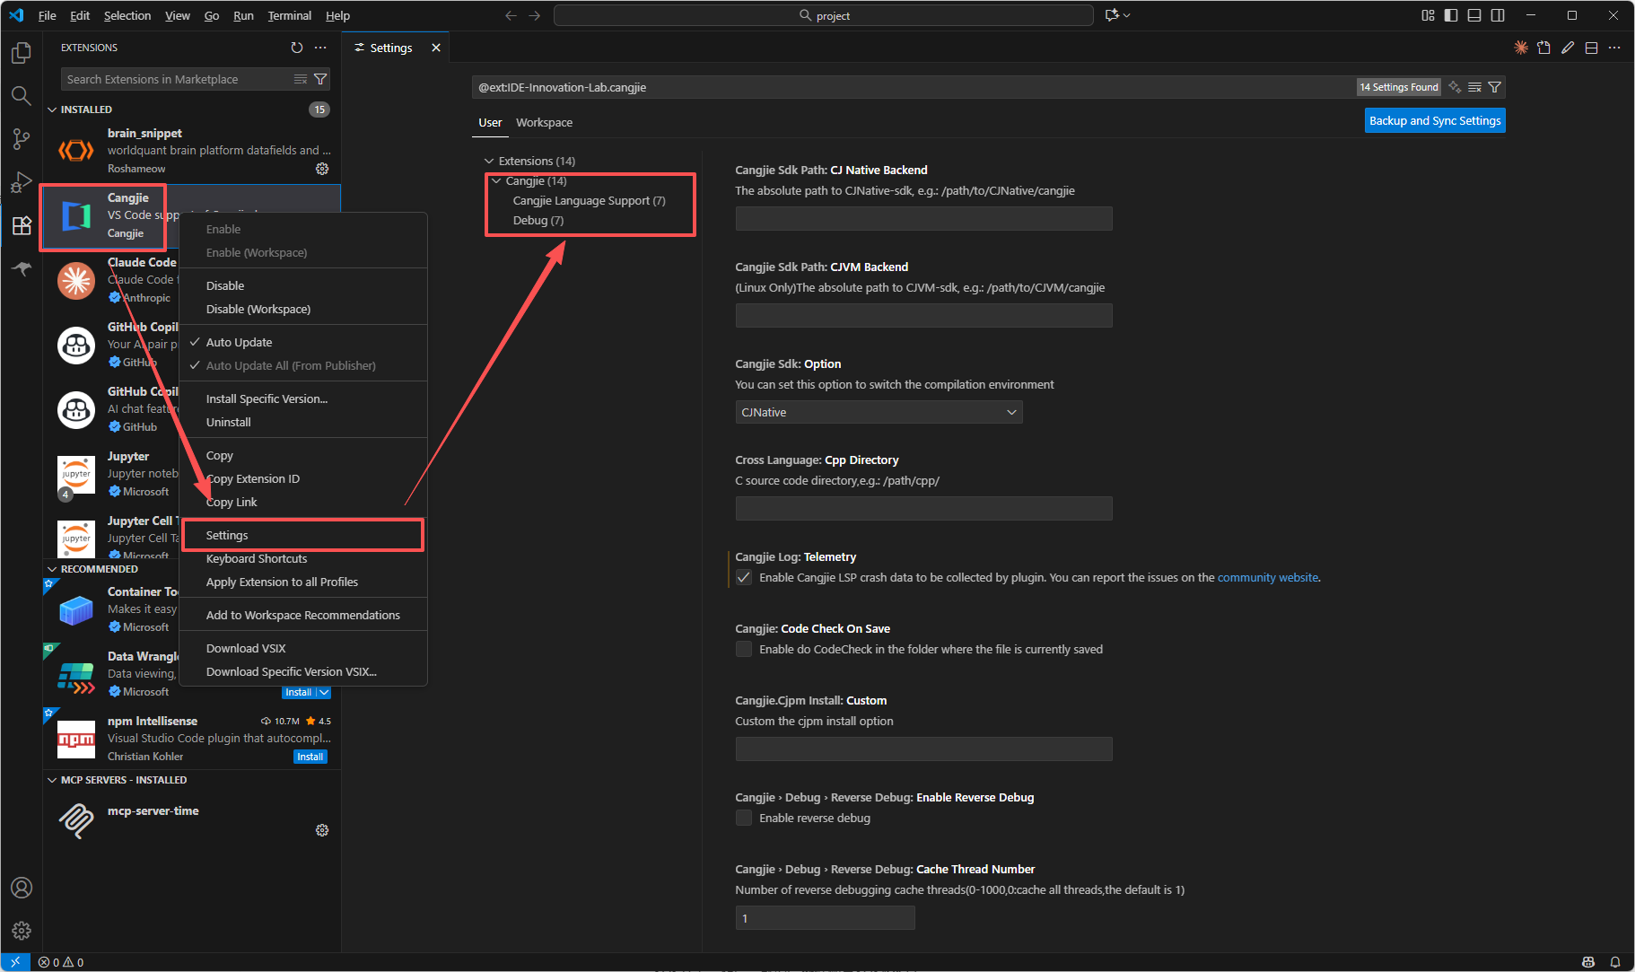Choose Keyboard Shortcuts in context menu

coord(303,558)
